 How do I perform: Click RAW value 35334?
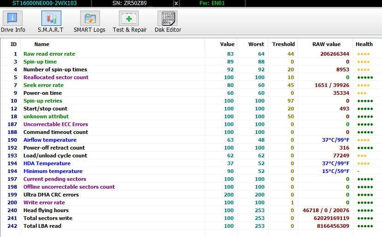[341, 93]
